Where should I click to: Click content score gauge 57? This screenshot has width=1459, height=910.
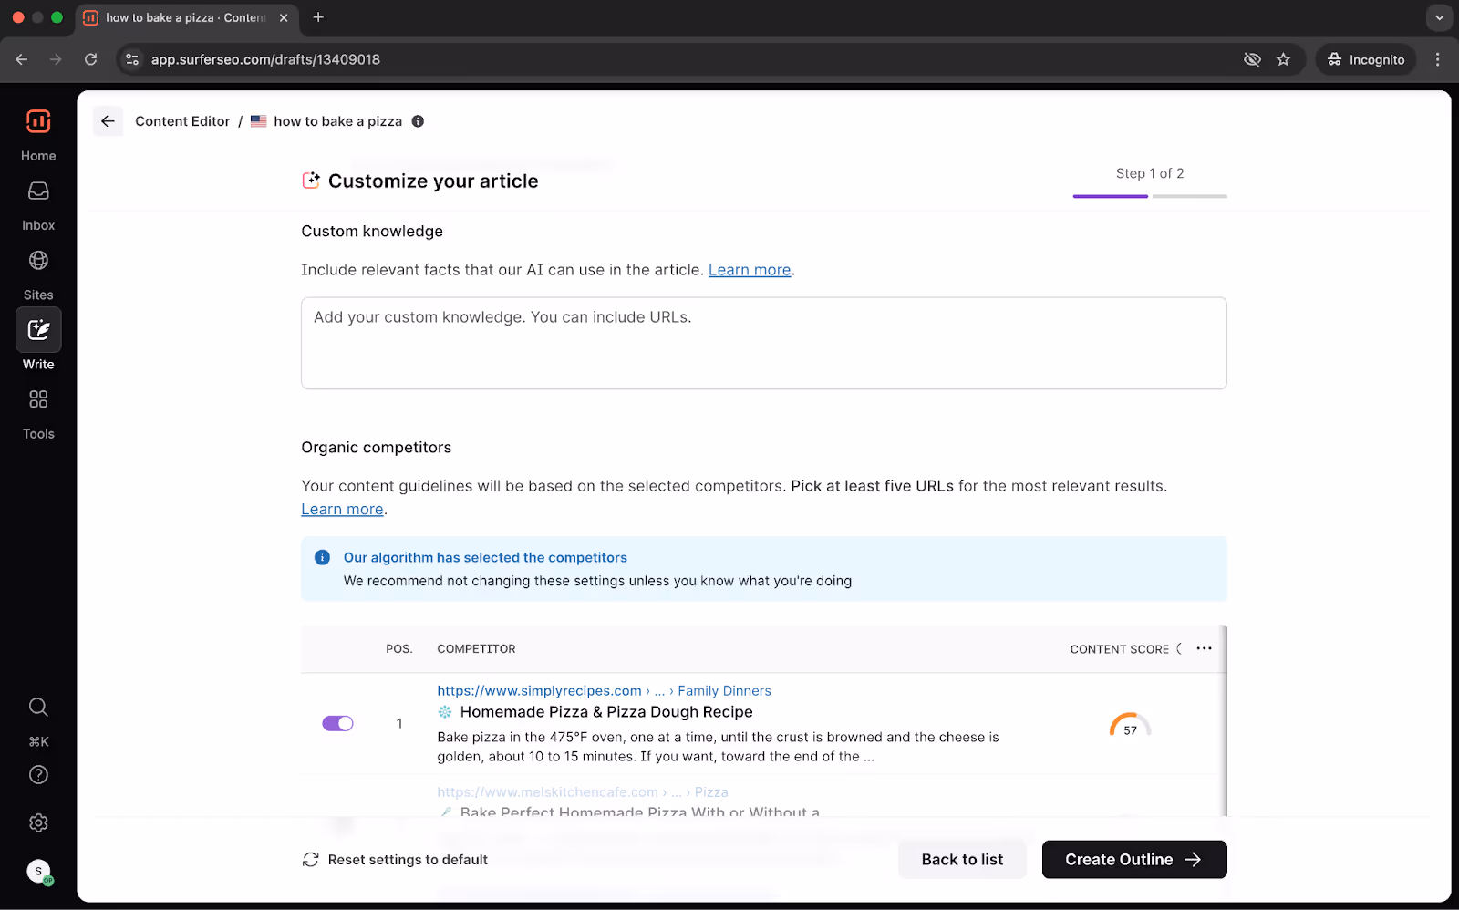tap(1130, 726)
